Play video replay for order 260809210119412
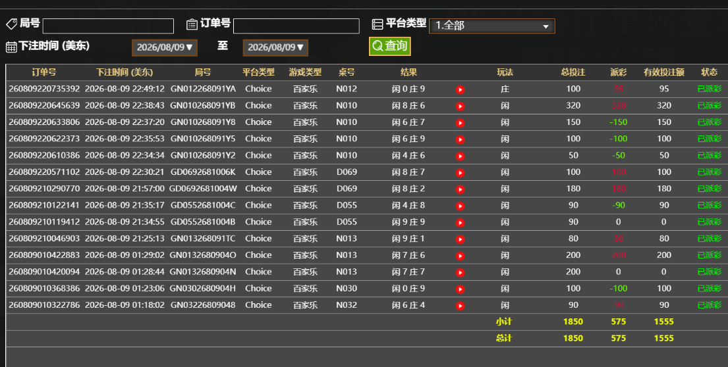728x367 pixels. click(460, 223)
